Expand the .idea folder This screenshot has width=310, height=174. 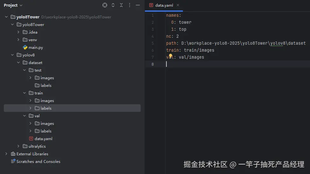(18, 32)
